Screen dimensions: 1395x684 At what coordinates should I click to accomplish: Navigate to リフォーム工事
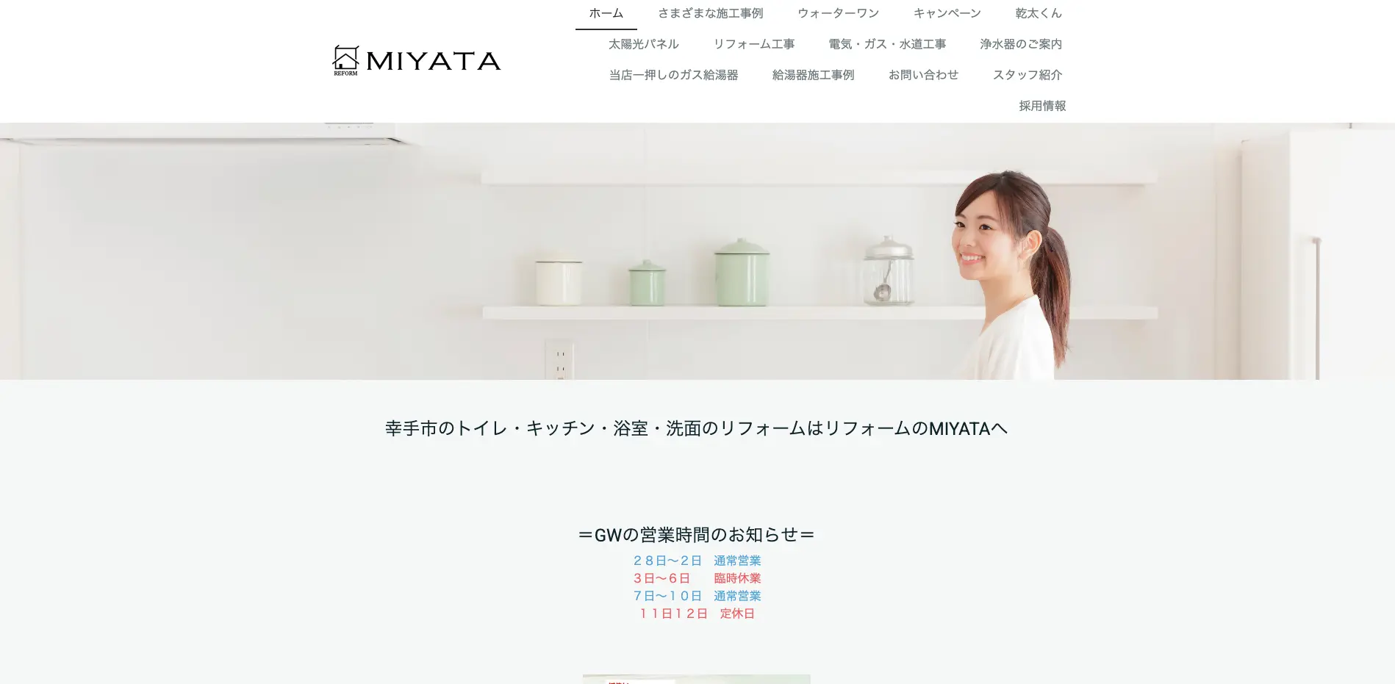point(754,44)
